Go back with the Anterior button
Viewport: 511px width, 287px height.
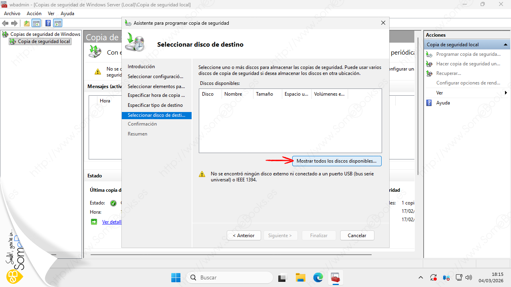pos(244,236)
